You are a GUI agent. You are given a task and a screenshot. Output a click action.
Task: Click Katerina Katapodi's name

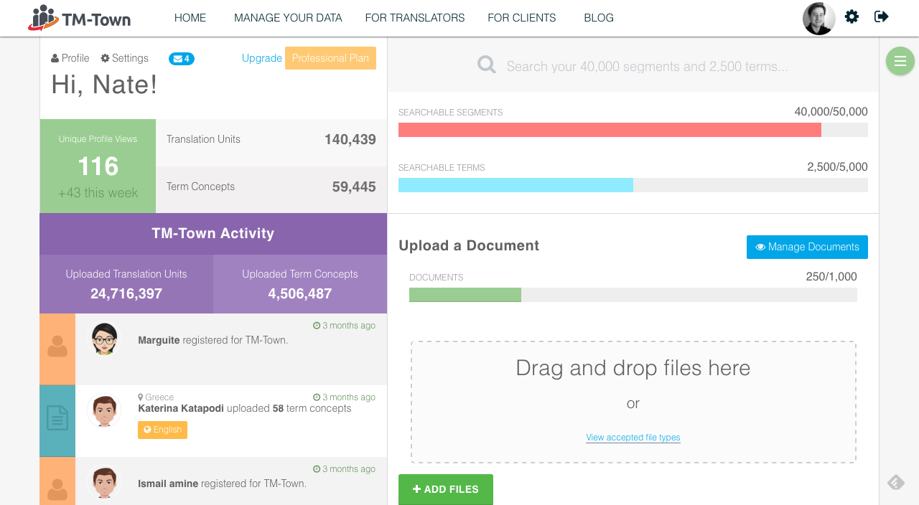click(x=181, y=408)
